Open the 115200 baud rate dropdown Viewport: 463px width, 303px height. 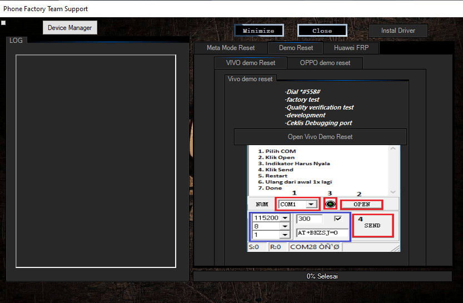click(x=285, y=219)
